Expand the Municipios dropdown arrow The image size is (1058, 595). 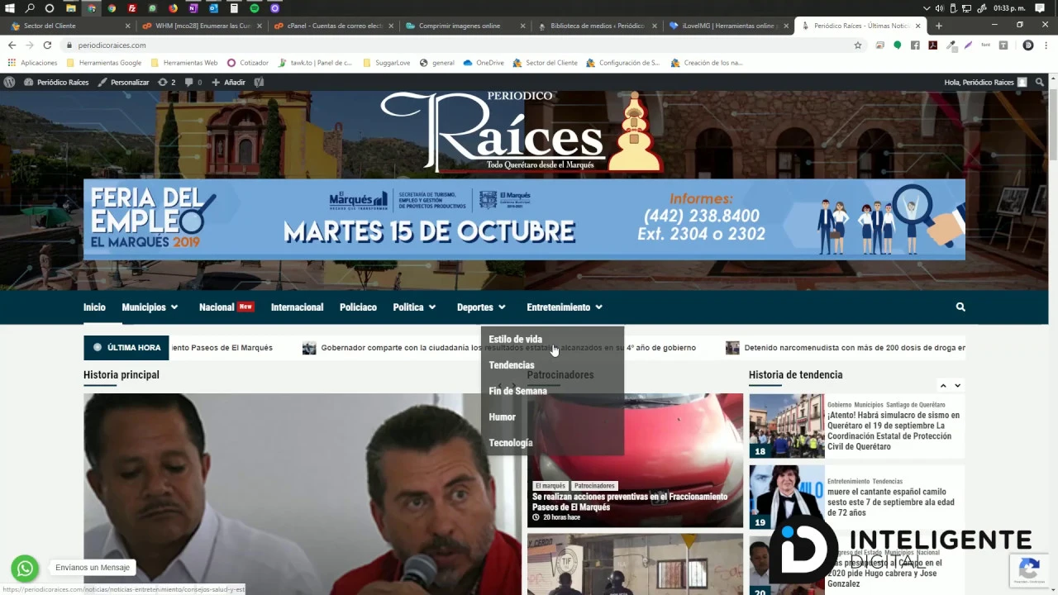[x=174, y=307]
